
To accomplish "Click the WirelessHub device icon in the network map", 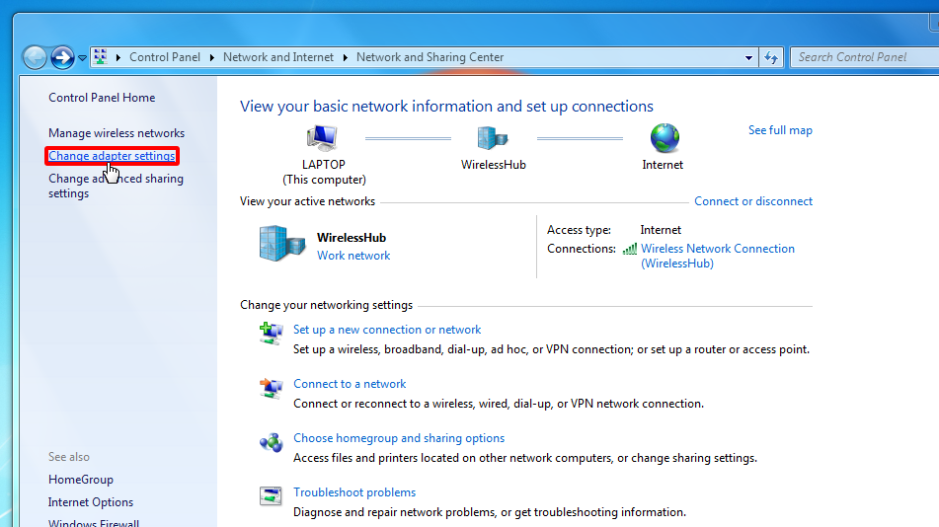I will (x=492, y=138).
